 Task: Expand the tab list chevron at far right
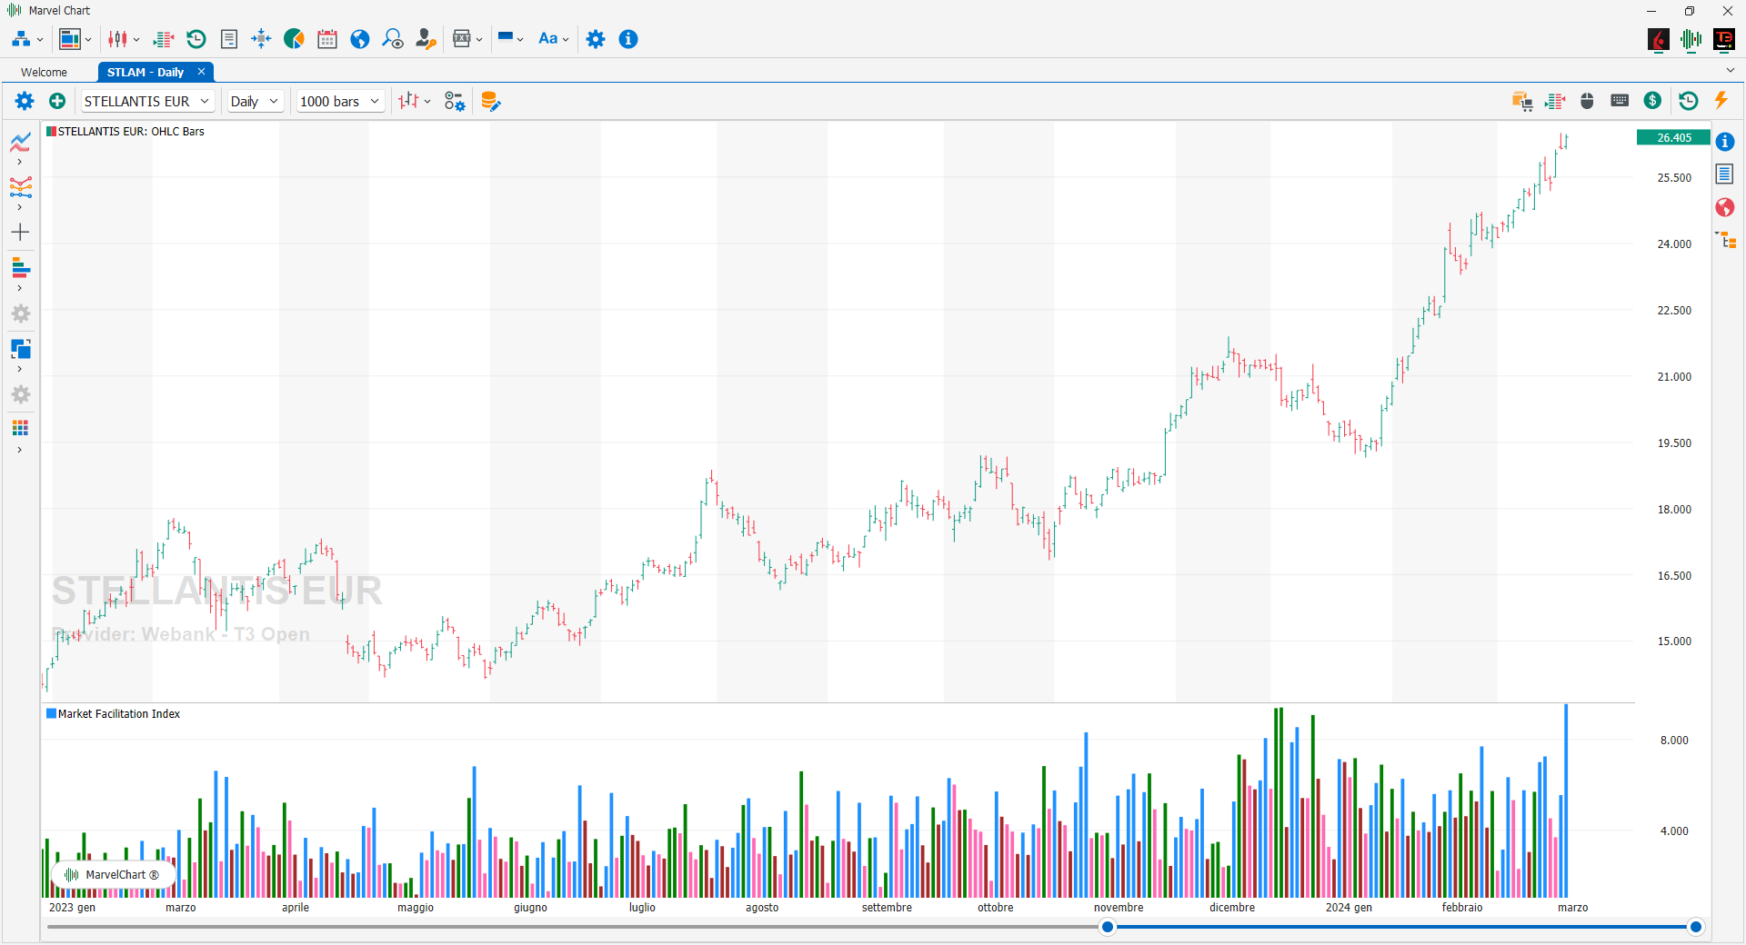click(x=1730, y=71)
